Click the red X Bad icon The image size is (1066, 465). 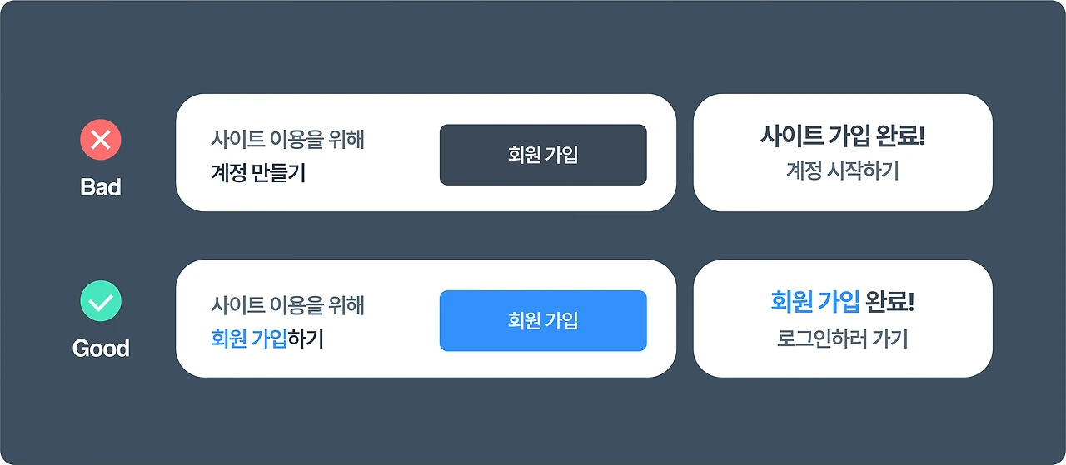click(x=101, y=140)
